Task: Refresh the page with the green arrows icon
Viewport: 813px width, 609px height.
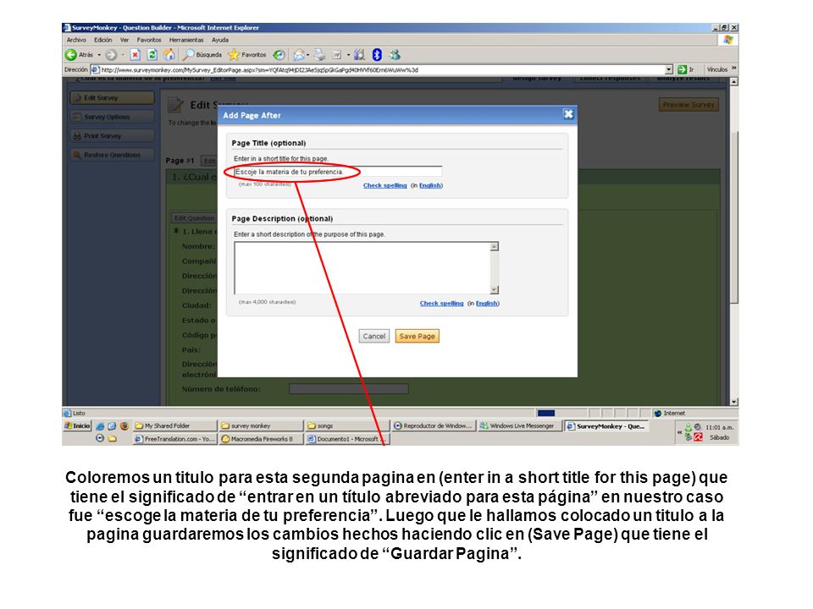Action: click(x=152, y=54)
